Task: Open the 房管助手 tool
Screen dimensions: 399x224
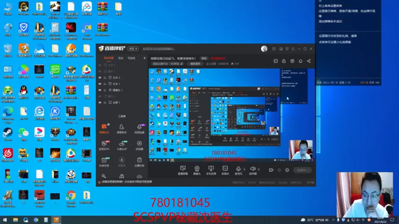Action: pos(122,128)
